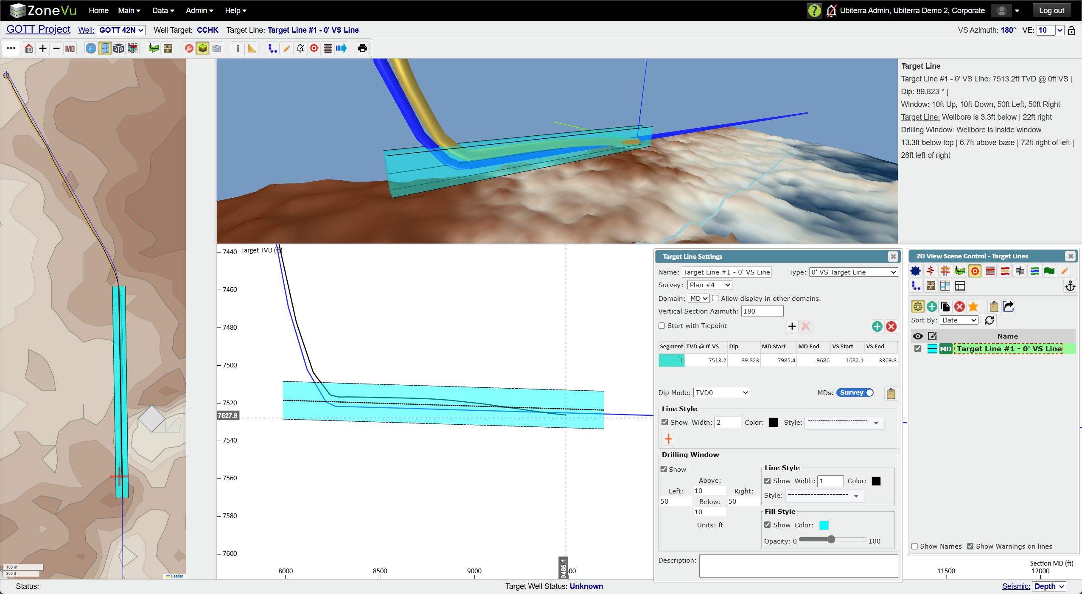Open target line Style dash pattern dropdown
This screenshot has height=594, width=1082.
pyautogui.click(x=844, y=423)
